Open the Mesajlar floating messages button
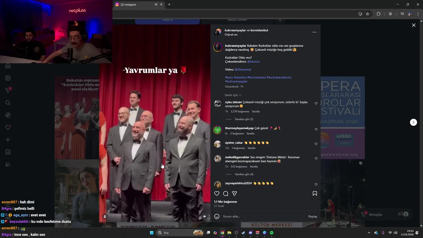 pyautogui.click(x=385, y=215)
